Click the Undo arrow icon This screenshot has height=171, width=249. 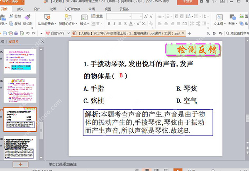tap(28, 33)
